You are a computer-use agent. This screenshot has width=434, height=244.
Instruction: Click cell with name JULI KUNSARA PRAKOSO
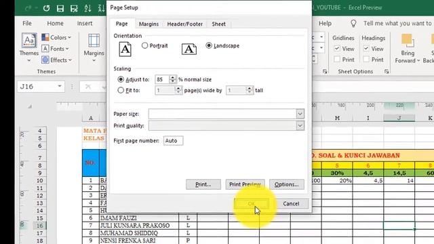pos(139,226)
